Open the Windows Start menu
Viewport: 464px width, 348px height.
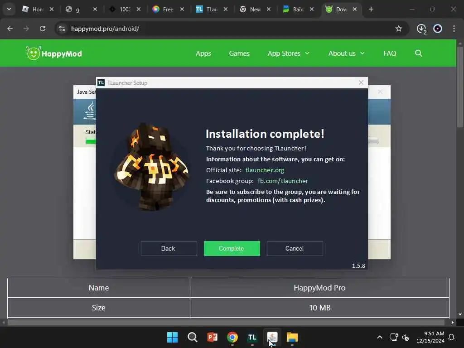pyautogui.click(x=172, y=337)
